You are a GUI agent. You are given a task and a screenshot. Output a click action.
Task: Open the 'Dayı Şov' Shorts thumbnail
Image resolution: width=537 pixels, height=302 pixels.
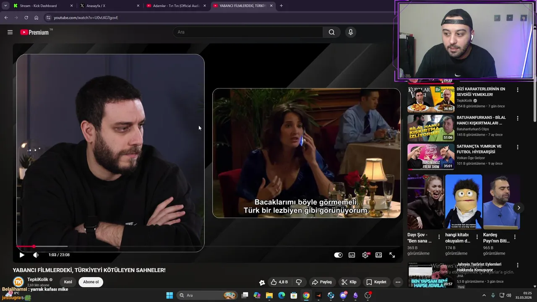point(426,202)
